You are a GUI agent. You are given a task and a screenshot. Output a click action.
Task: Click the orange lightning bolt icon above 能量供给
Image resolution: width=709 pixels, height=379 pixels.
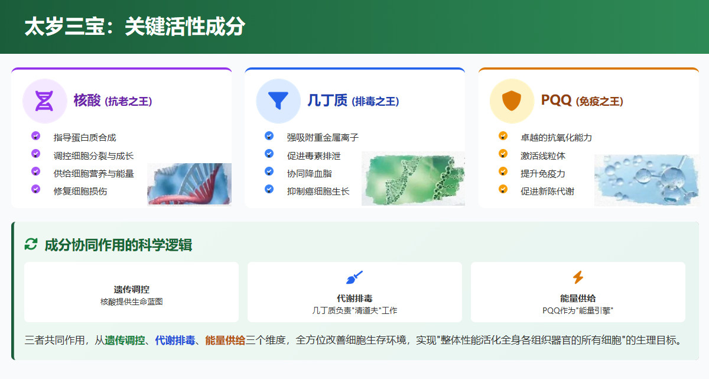coord(578,277)
